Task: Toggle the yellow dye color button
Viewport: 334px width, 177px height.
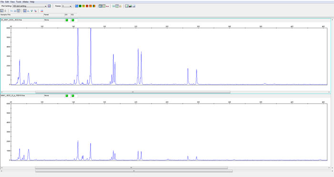Action: pos(83,6)
